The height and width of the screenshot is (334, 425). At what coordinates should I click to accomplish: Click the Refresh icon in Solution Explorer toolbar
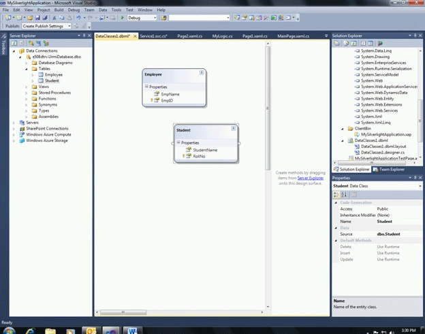click(353, 44)
